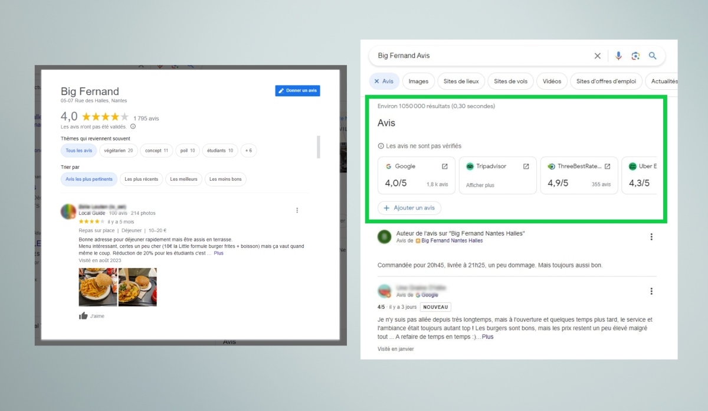Expand Local Guide review text with 'Plus'

[x=218, y=253]
